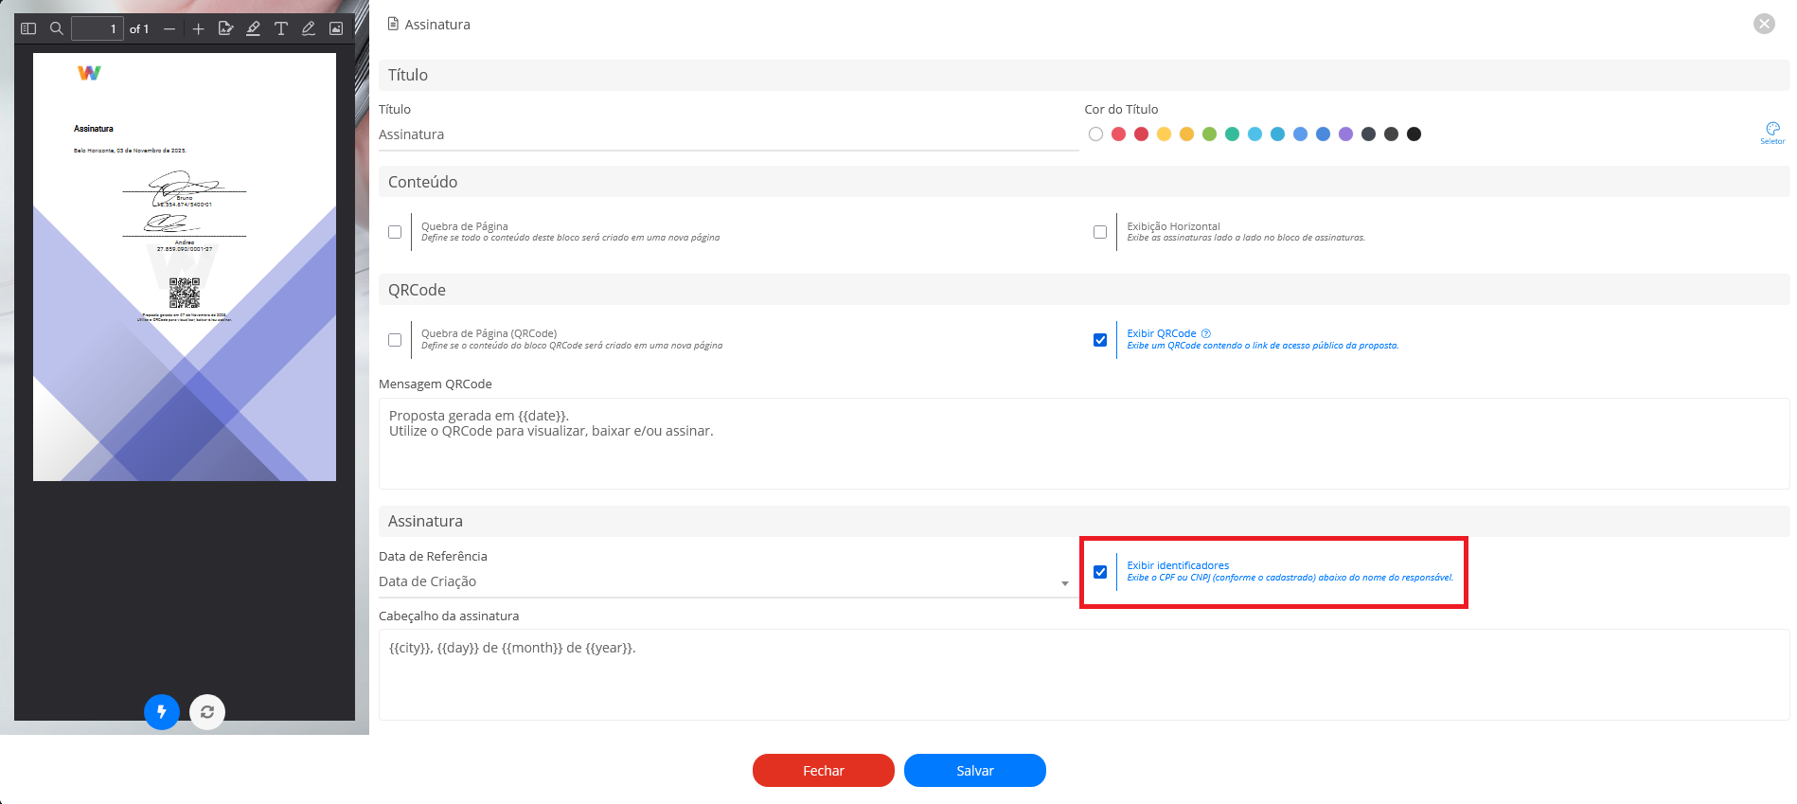Click the blue Salvar button

pos(975,771)
